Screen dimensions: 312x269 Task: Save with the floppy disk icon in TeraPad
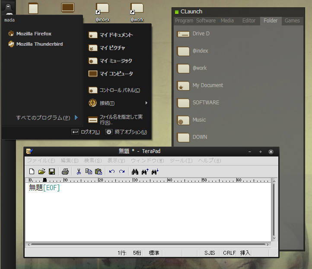pyautogui.click(x=52, y=172)
